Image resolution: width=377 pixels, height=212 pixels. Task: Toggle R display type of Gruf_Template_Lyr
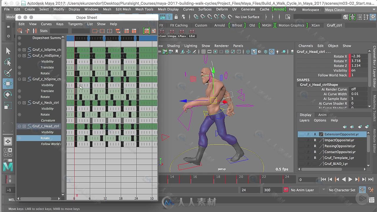315,158
